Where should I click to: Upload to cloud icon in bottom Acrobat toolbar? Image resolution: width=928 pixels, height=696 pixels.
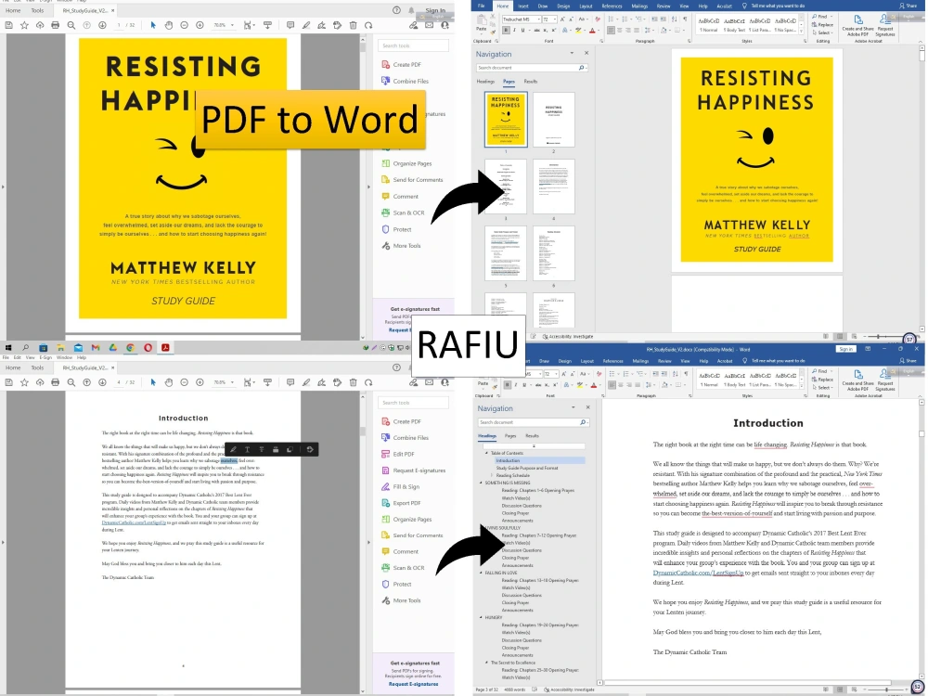pyautogui.click(x=40, y=382)
